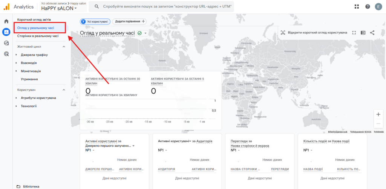Open the Explore icon in left rail
Screen dimensions: 386x189
6,43
